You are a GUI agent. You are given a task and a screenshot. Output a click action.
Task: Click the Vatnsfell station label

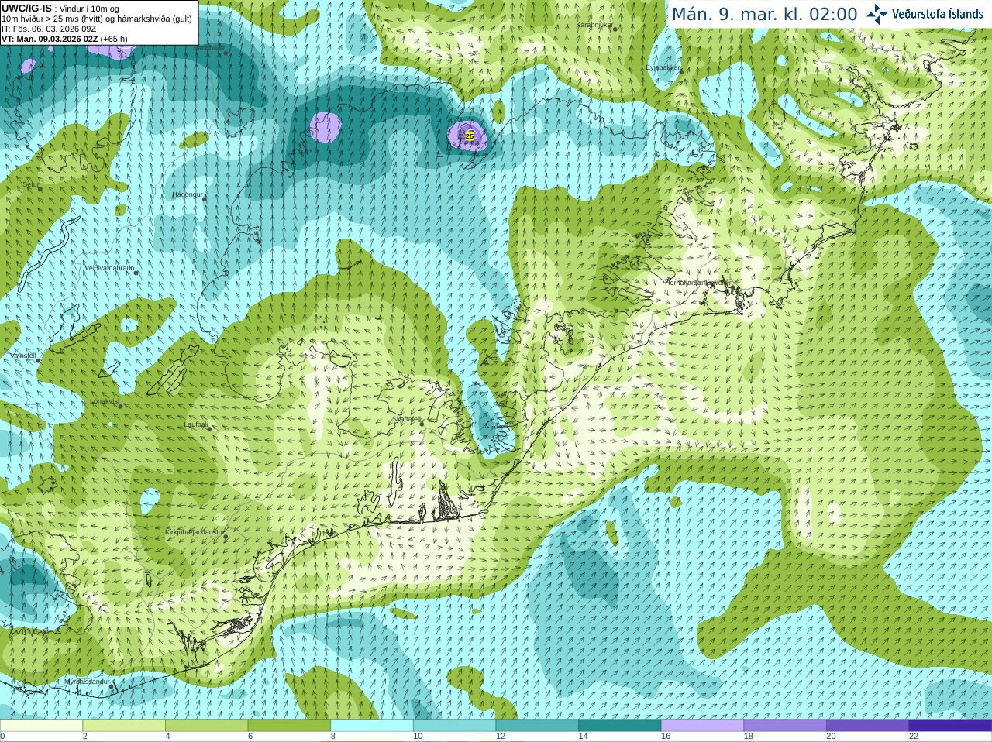[23, 356]
